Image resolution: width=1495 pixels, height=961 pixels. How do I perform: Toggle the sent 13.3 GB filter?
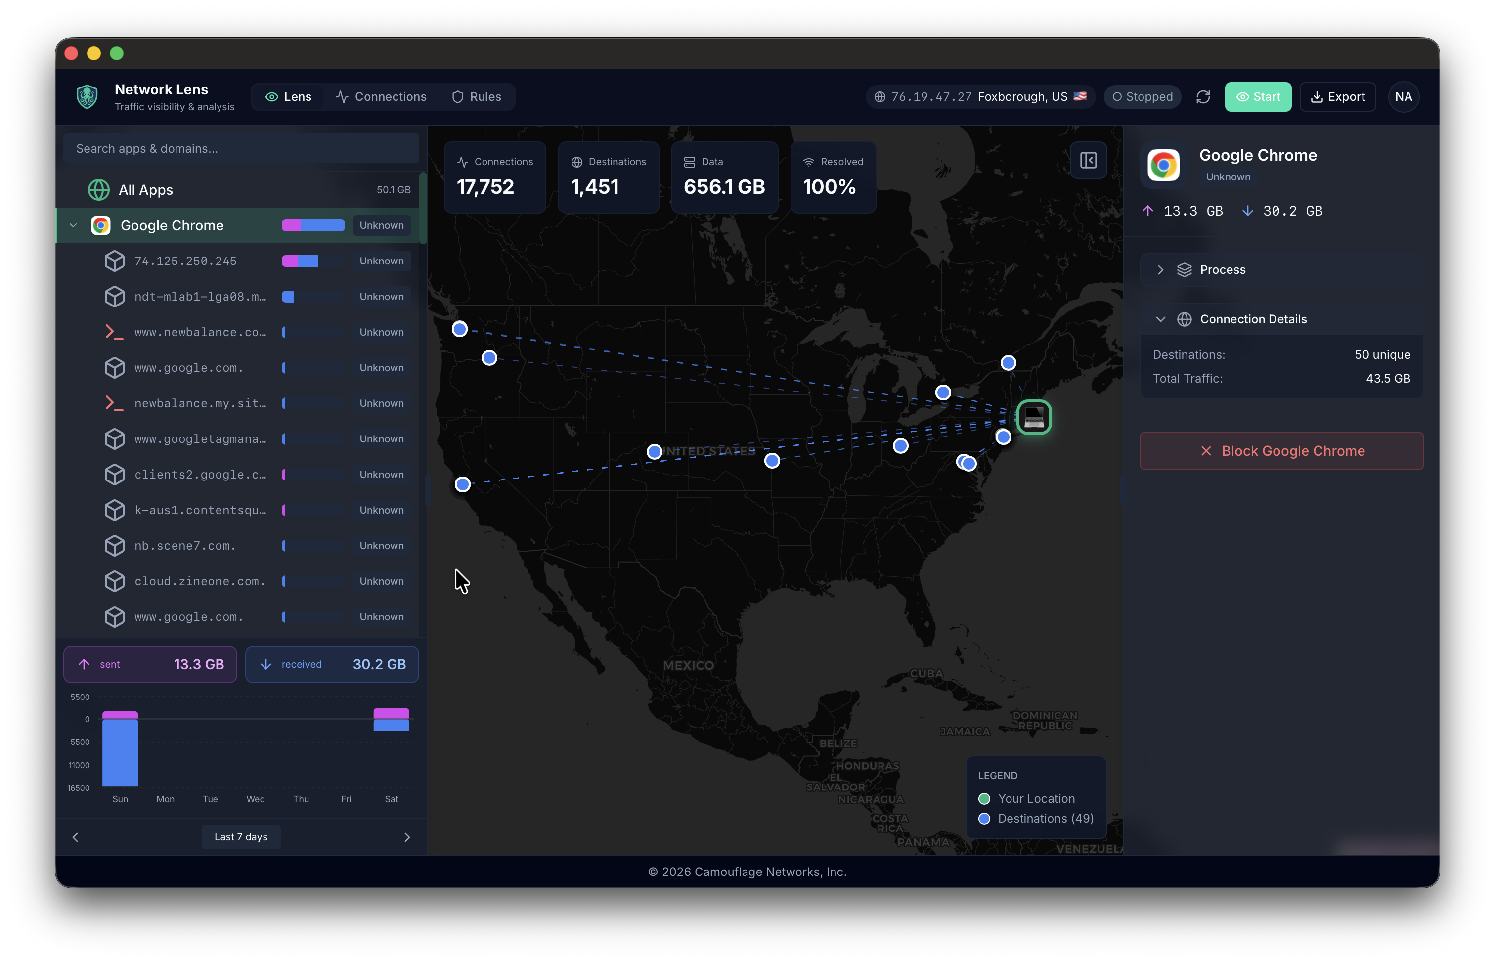coord(150,664)
